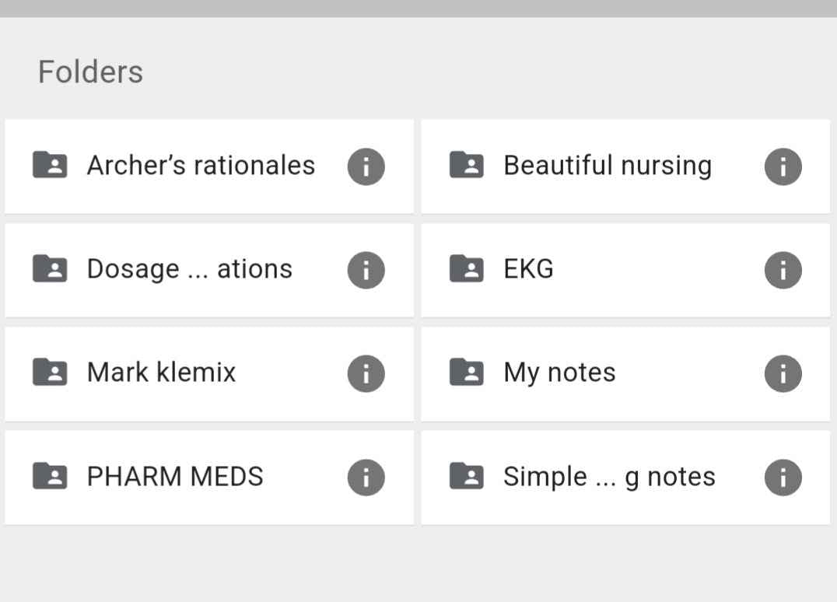
Task: Select the Dosage ... ations folder
Action: point(189,269)
